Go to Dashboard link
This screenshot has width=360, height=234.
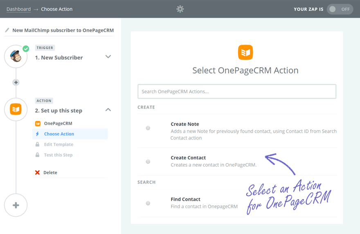18,9
